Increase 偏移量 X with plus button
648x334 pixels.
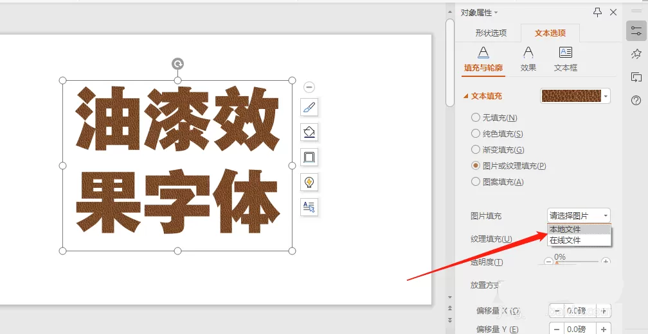(604, 311)
